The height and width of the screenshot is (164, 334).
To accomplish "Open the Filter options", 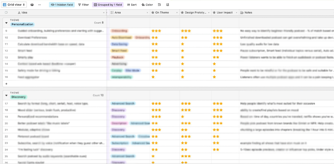I will [83, 5].
